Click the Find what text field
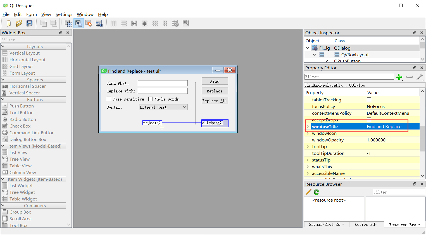This screenshot has width=426, height=235. [x=163, y=83]
